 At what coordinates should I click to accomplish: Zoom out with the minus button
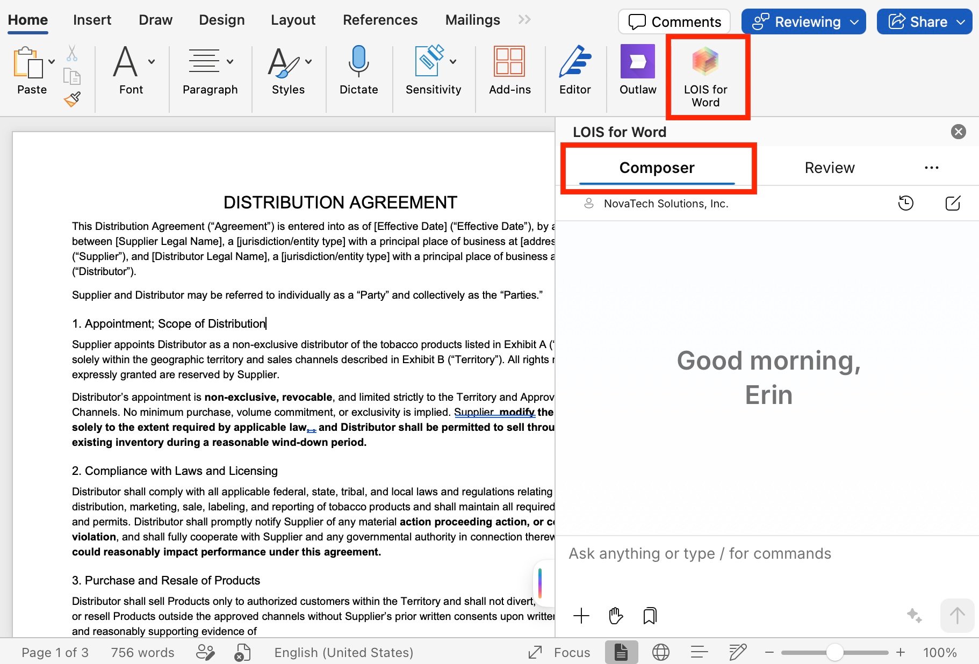pos(769,652)
